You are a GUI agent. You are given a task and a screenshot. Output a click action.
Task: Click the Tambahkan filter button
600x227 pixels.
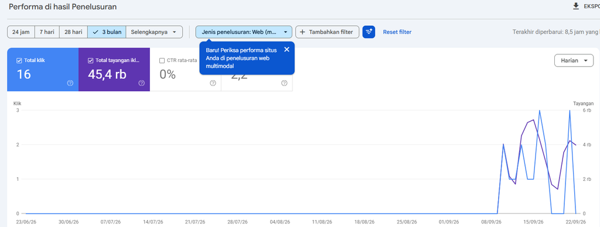coord(327,32)
